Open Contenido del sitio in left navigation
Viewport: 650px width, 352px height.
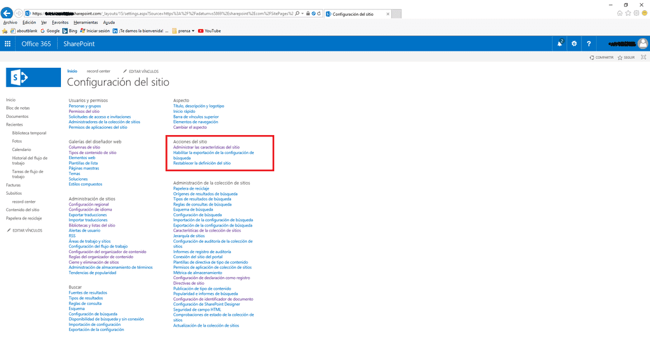pos(22,210)
